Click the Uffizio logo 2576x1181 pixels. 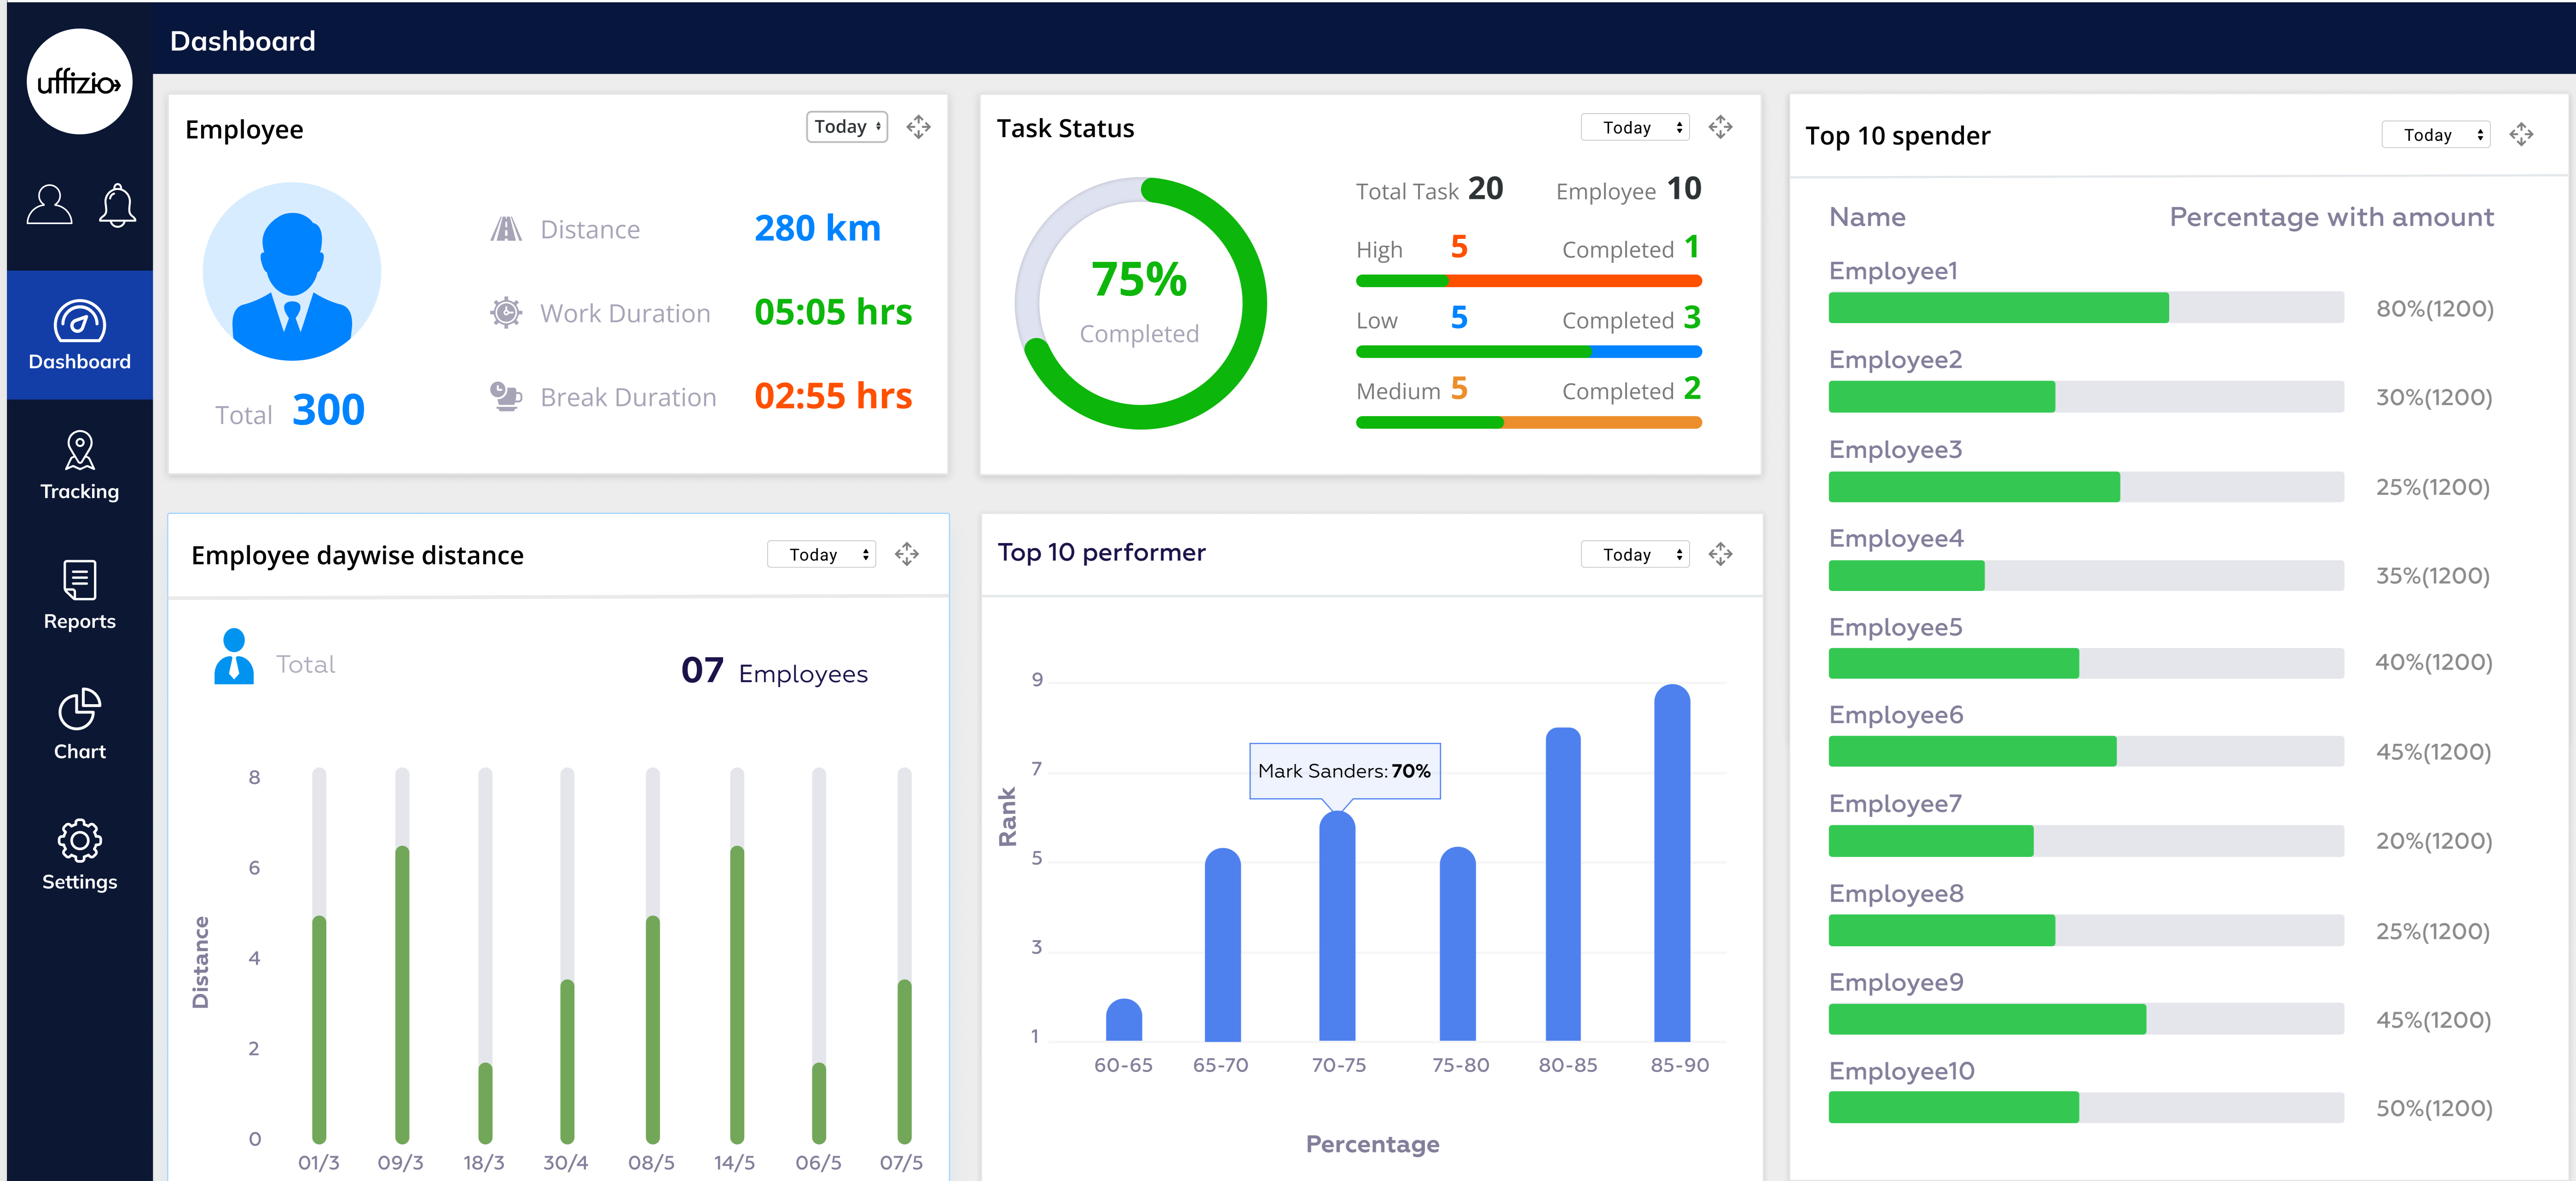(79, 82)
